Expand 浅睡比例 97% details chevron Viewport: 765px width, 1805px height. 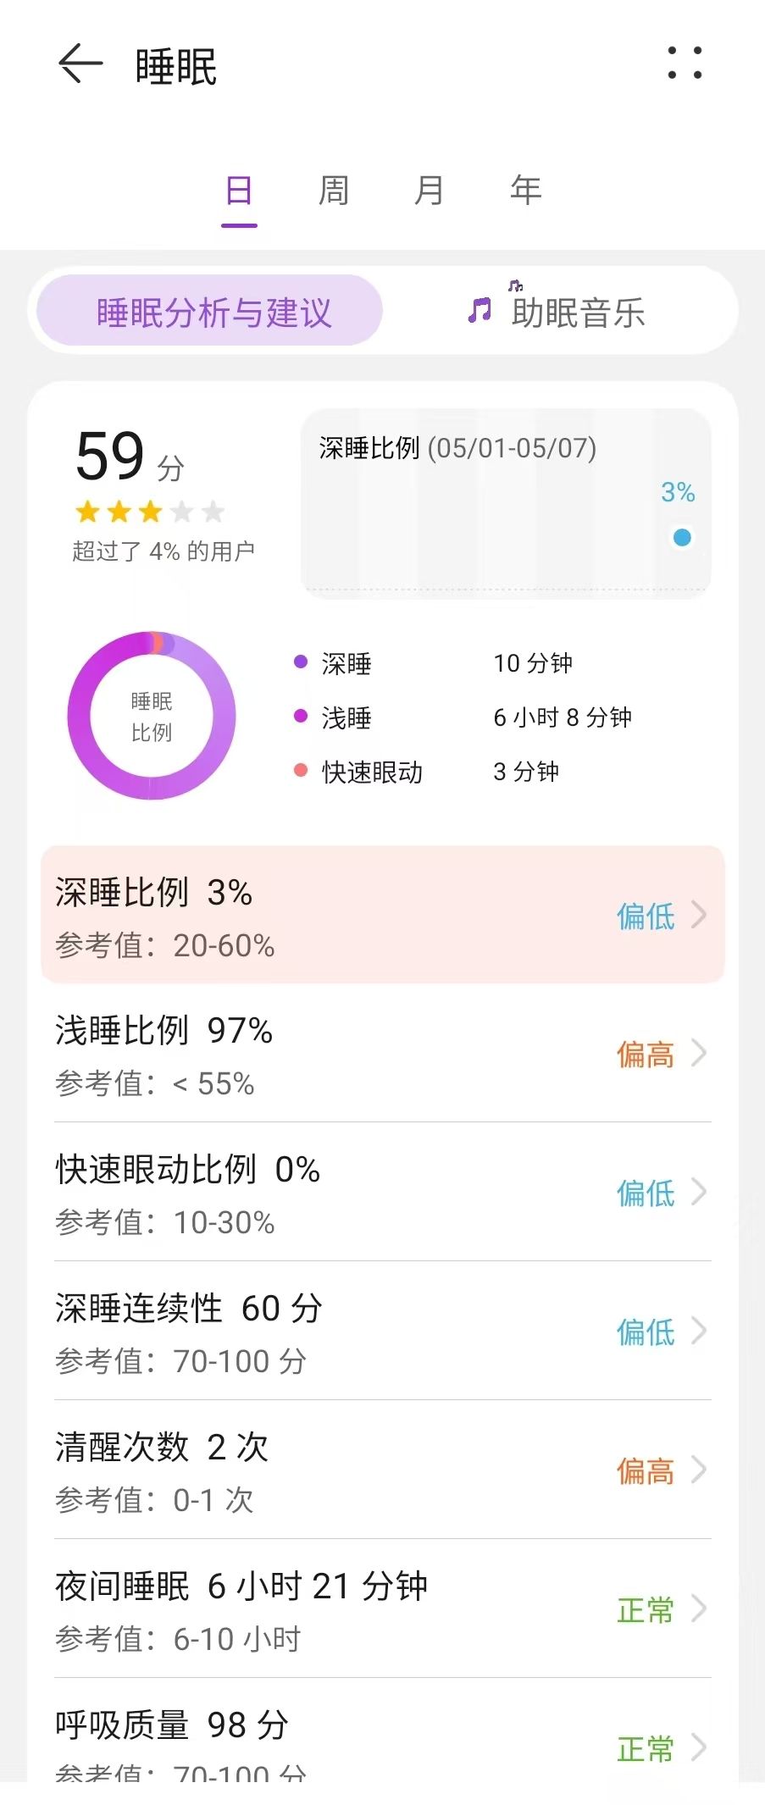click(699, 1053)
